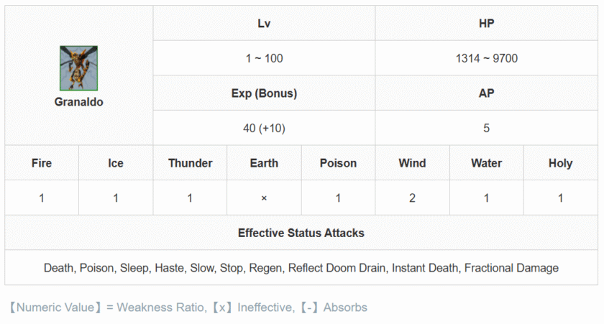This screenshot has width=604, height=324.
Task: Click the HP column header
Action: point(486,24)
